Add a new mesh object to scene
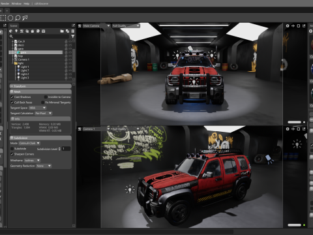This screenshot has height=235, width=313. 11,31
